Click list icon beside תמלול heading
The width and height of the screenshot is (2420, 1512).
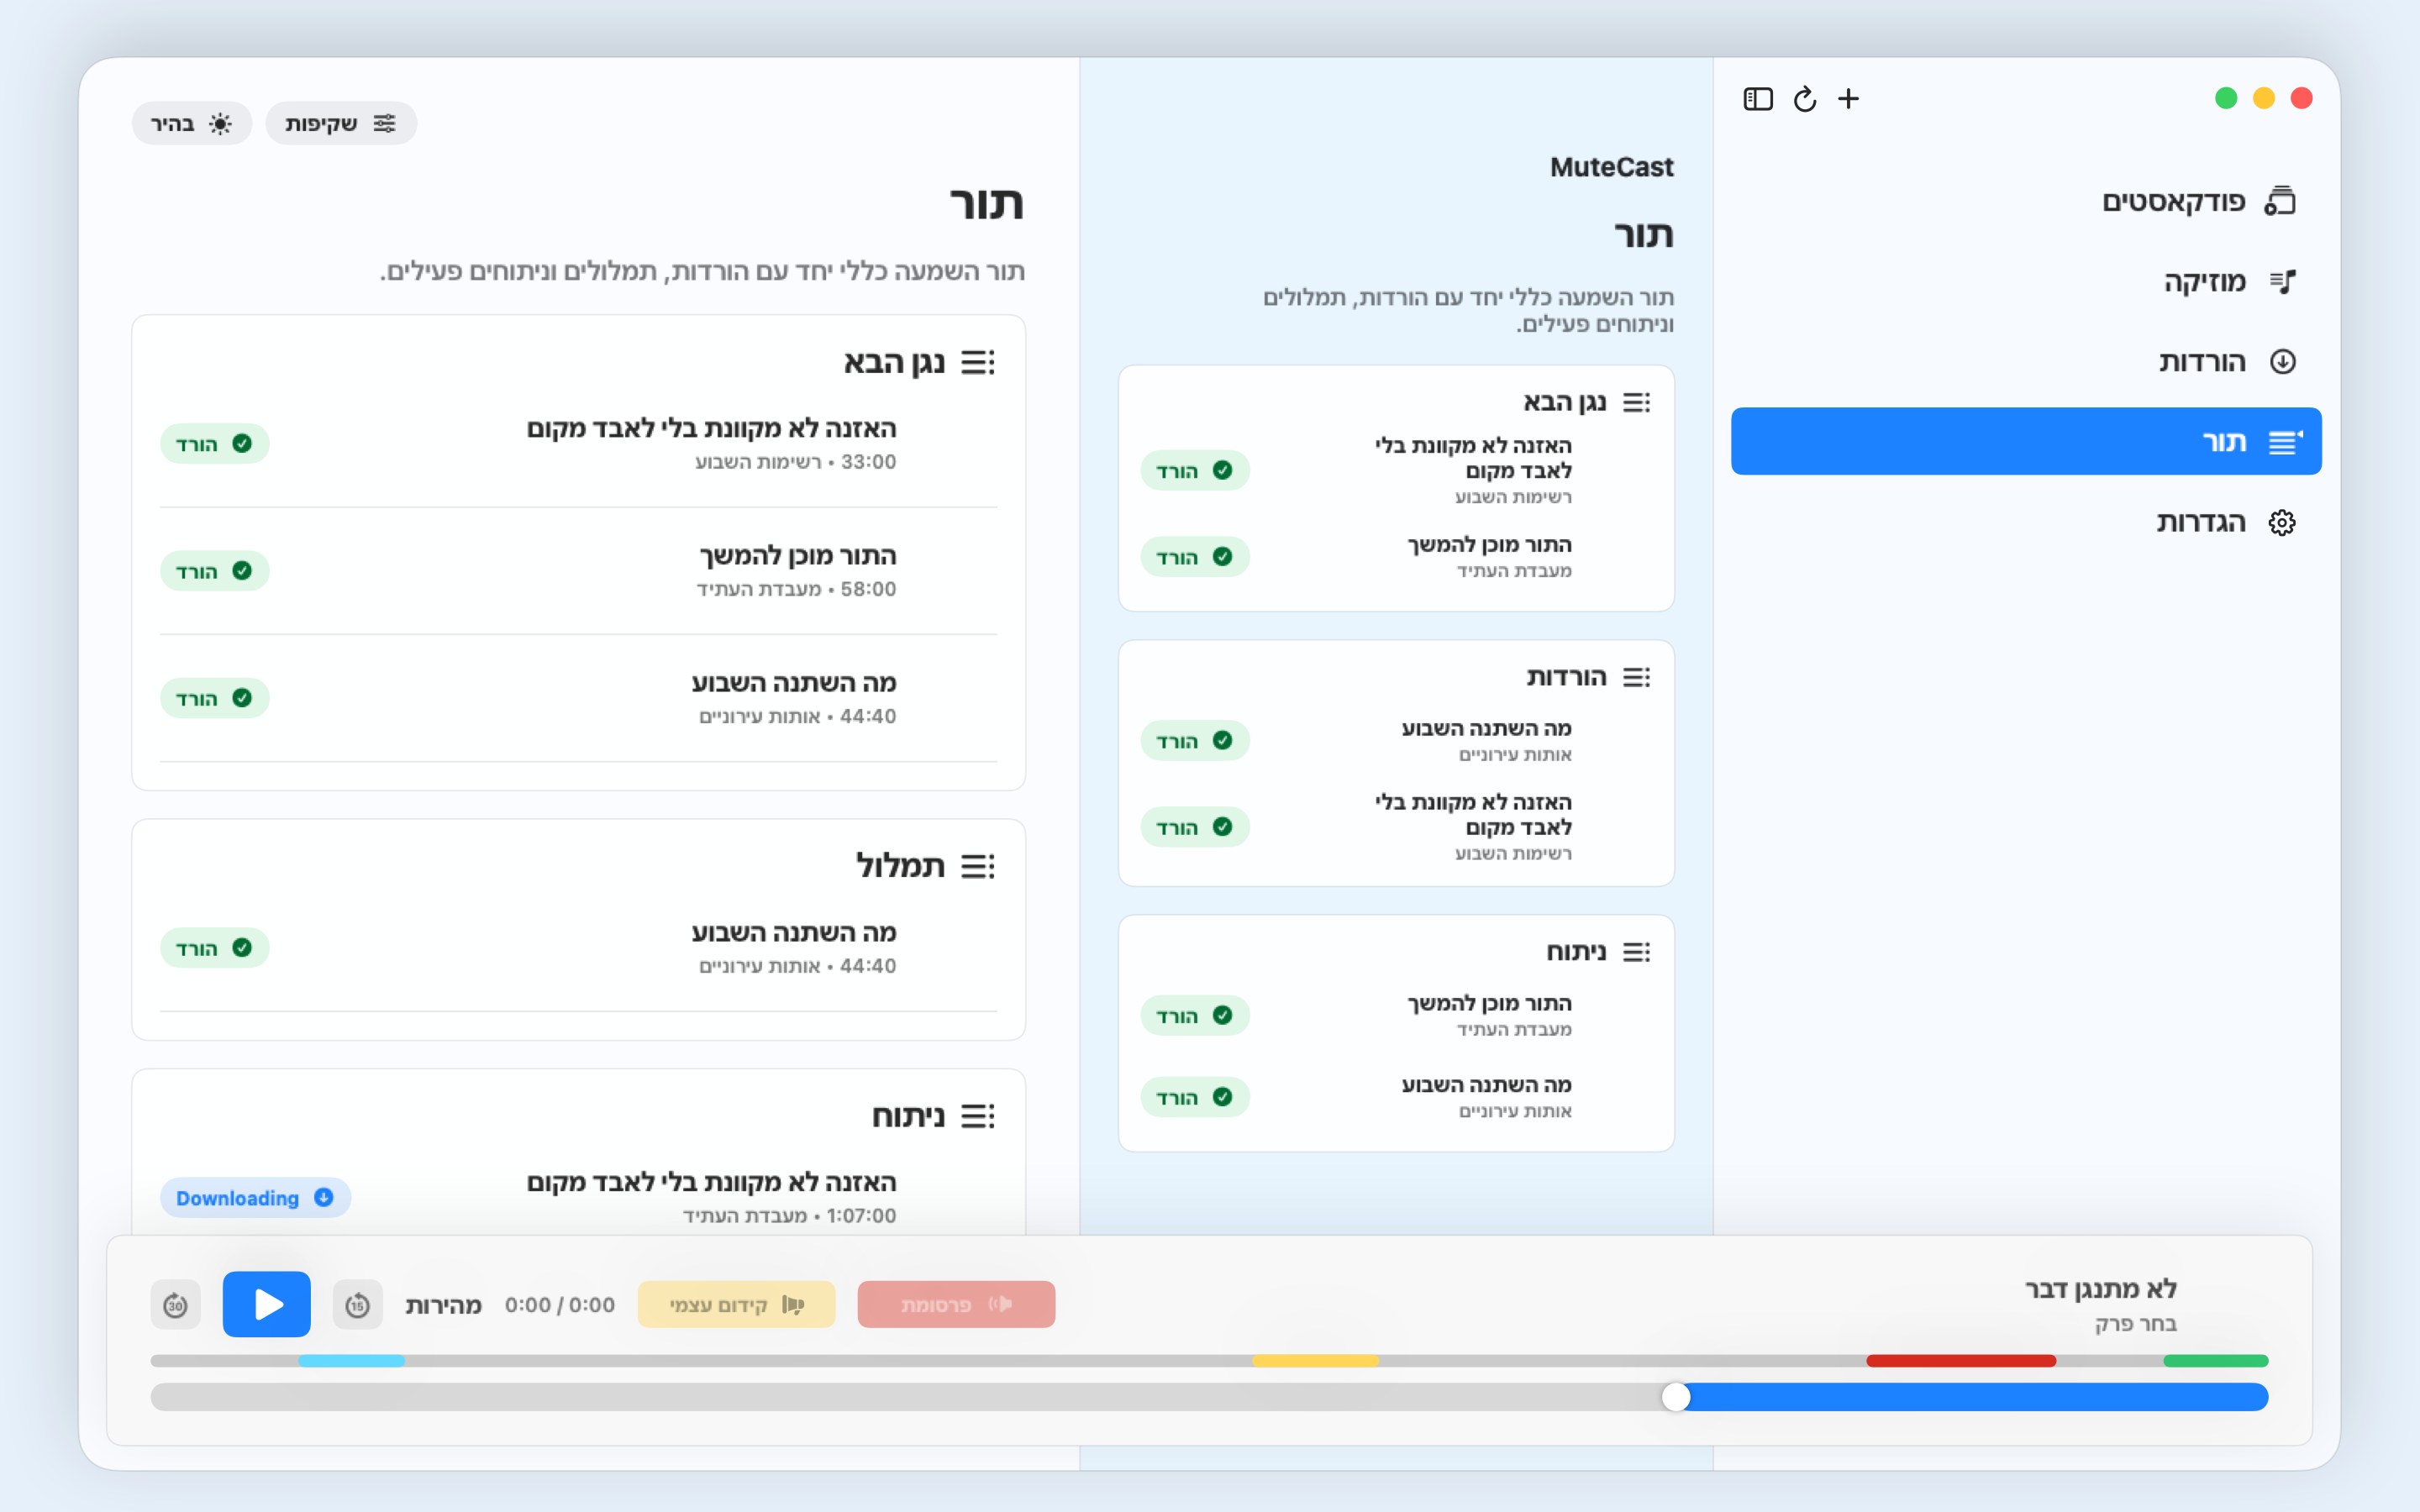pyautogui.click(x=977, y=866)
